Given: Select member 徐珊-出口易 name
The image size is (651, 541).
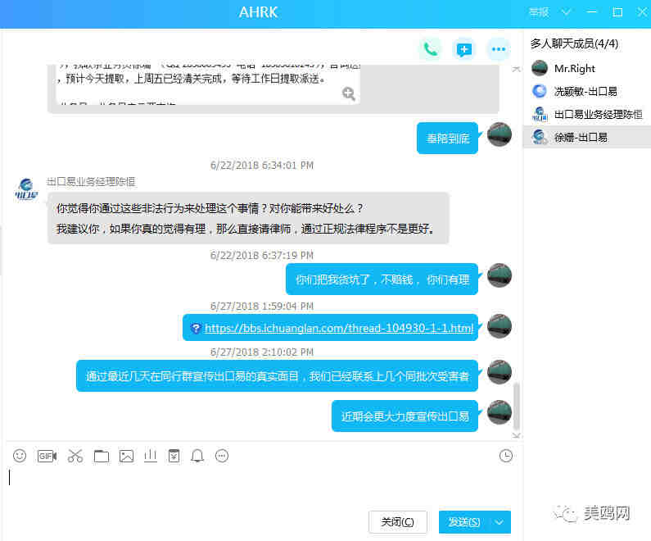Looking at the screenshot, I should (x=581, y=137).
